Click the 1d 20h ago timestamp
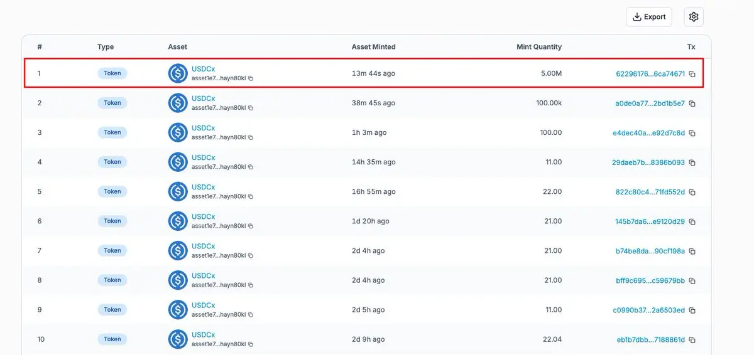Screen dimensions: 754x355 (x=371, y=221)
